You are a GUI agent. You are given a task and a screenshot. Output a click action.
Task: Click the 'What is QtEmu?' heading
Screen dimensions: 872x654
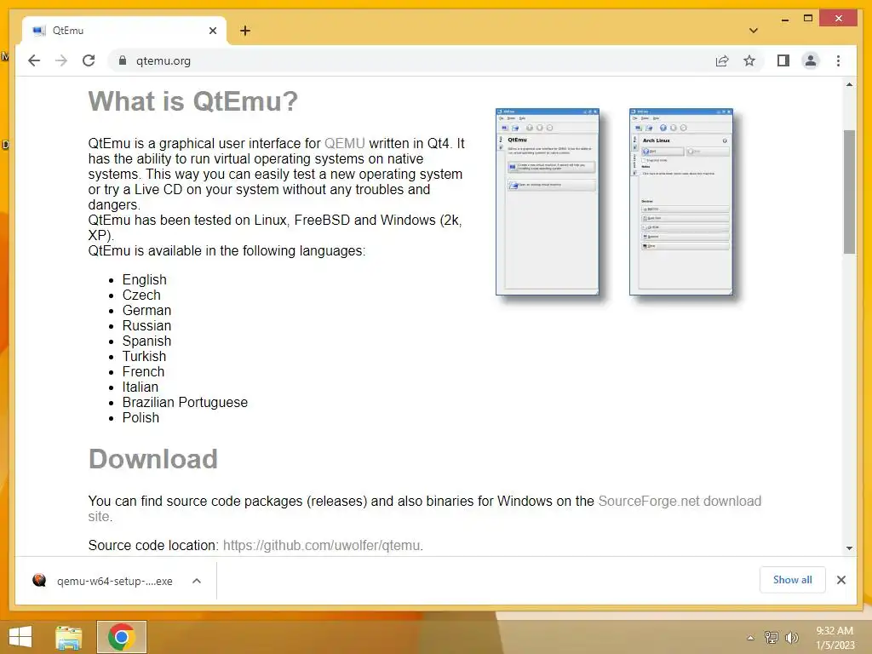[x=193, y=101]
